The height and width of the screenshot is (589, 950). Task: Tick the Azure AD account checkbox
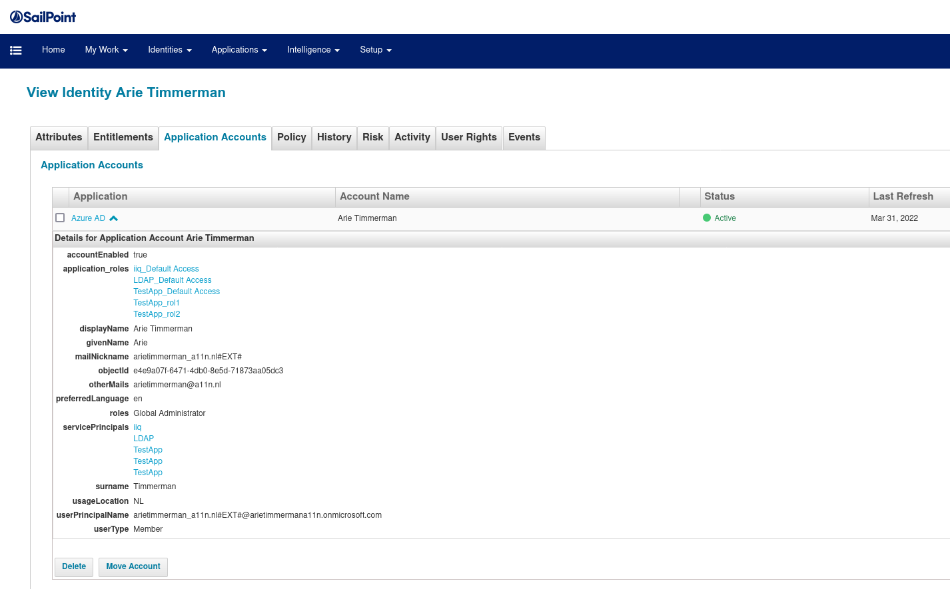(x=60, y=218)
